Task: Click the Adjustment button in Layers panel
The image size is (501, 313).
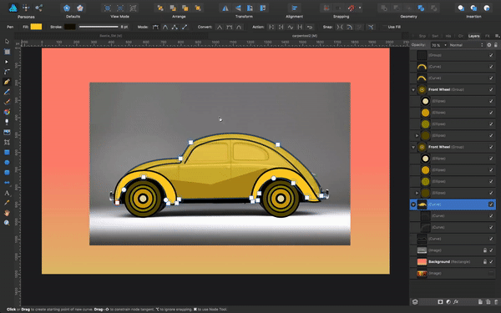Action: pyautogui.click(x=448, y=302)
